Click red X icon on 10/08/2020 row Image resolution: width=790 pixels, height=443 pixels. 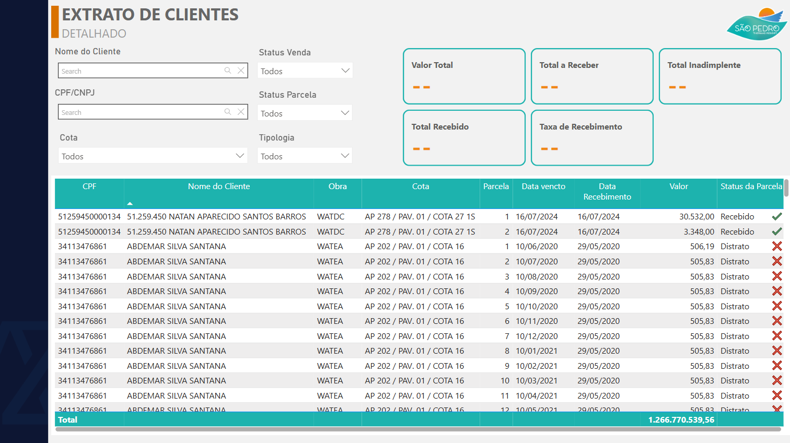coord(777,276)
